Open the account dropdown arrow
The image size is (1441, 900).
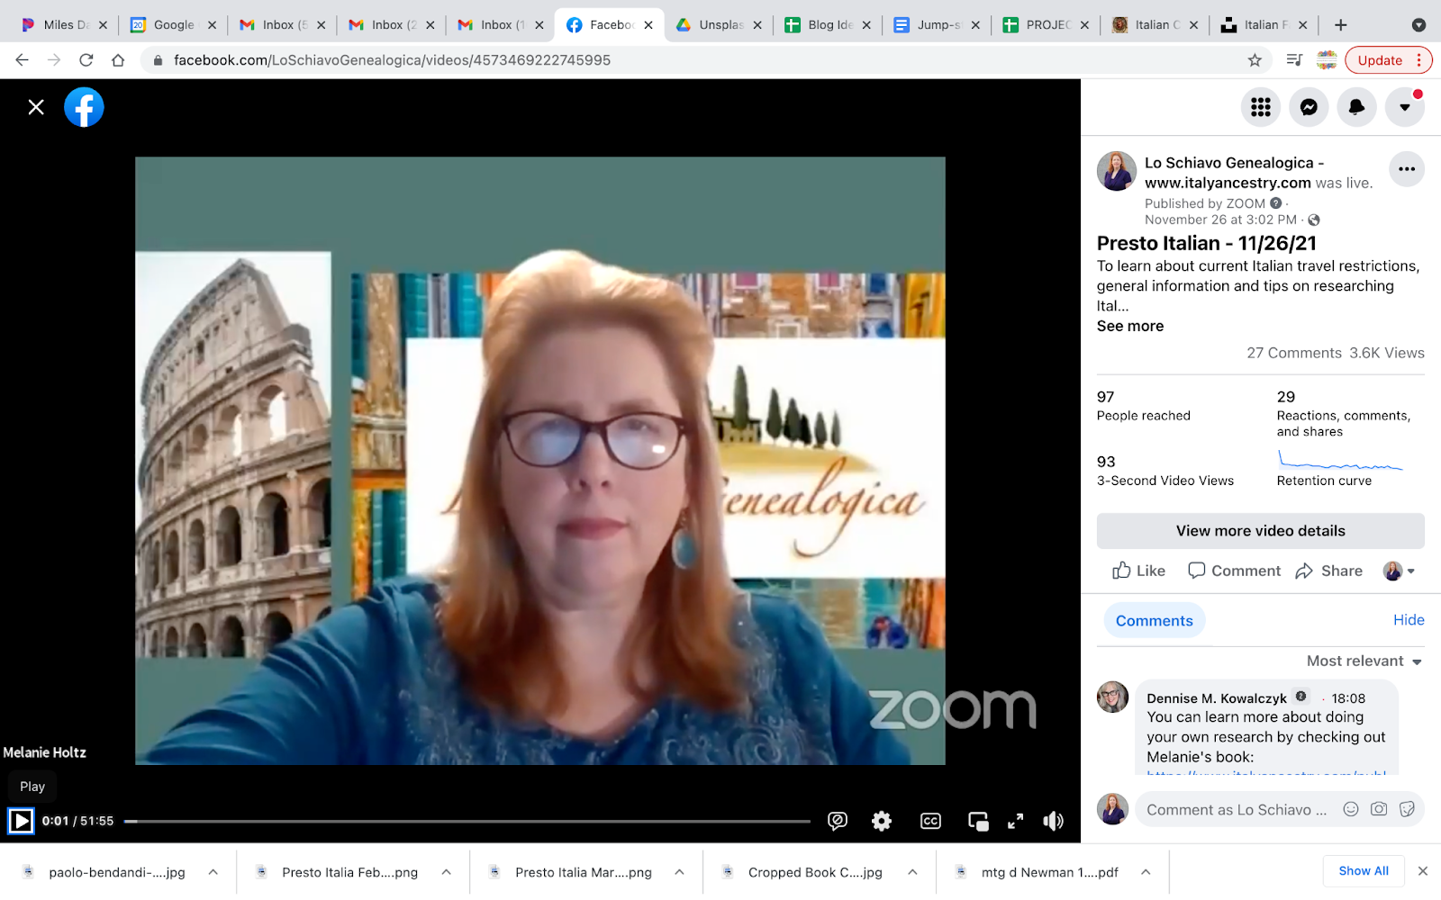[1404, 107]
